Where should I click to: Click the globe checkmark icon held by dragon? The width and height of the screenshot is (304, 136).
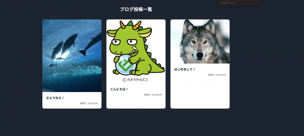(125, 65)
